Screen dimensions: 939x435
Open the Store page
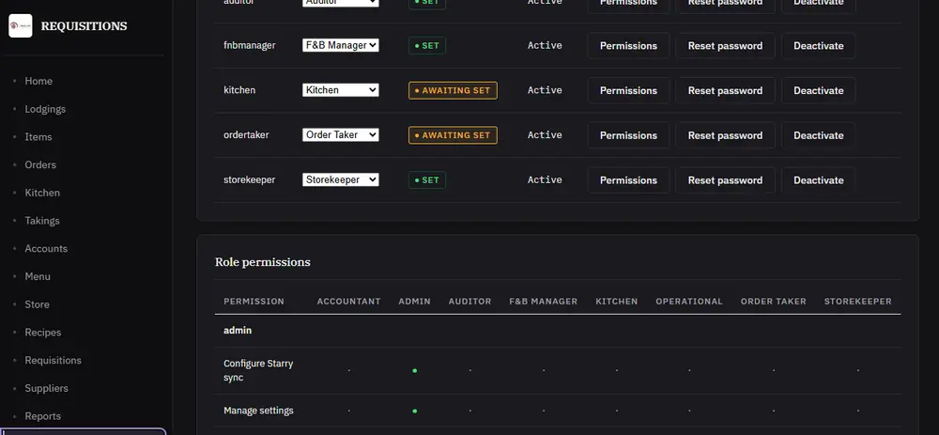pos(38,304)
